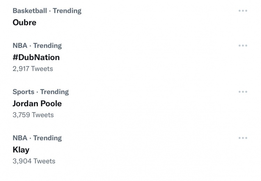Click the Basketball · Trending label
Image resolution: width=261 pixels, height=181 pixels.
47,11
